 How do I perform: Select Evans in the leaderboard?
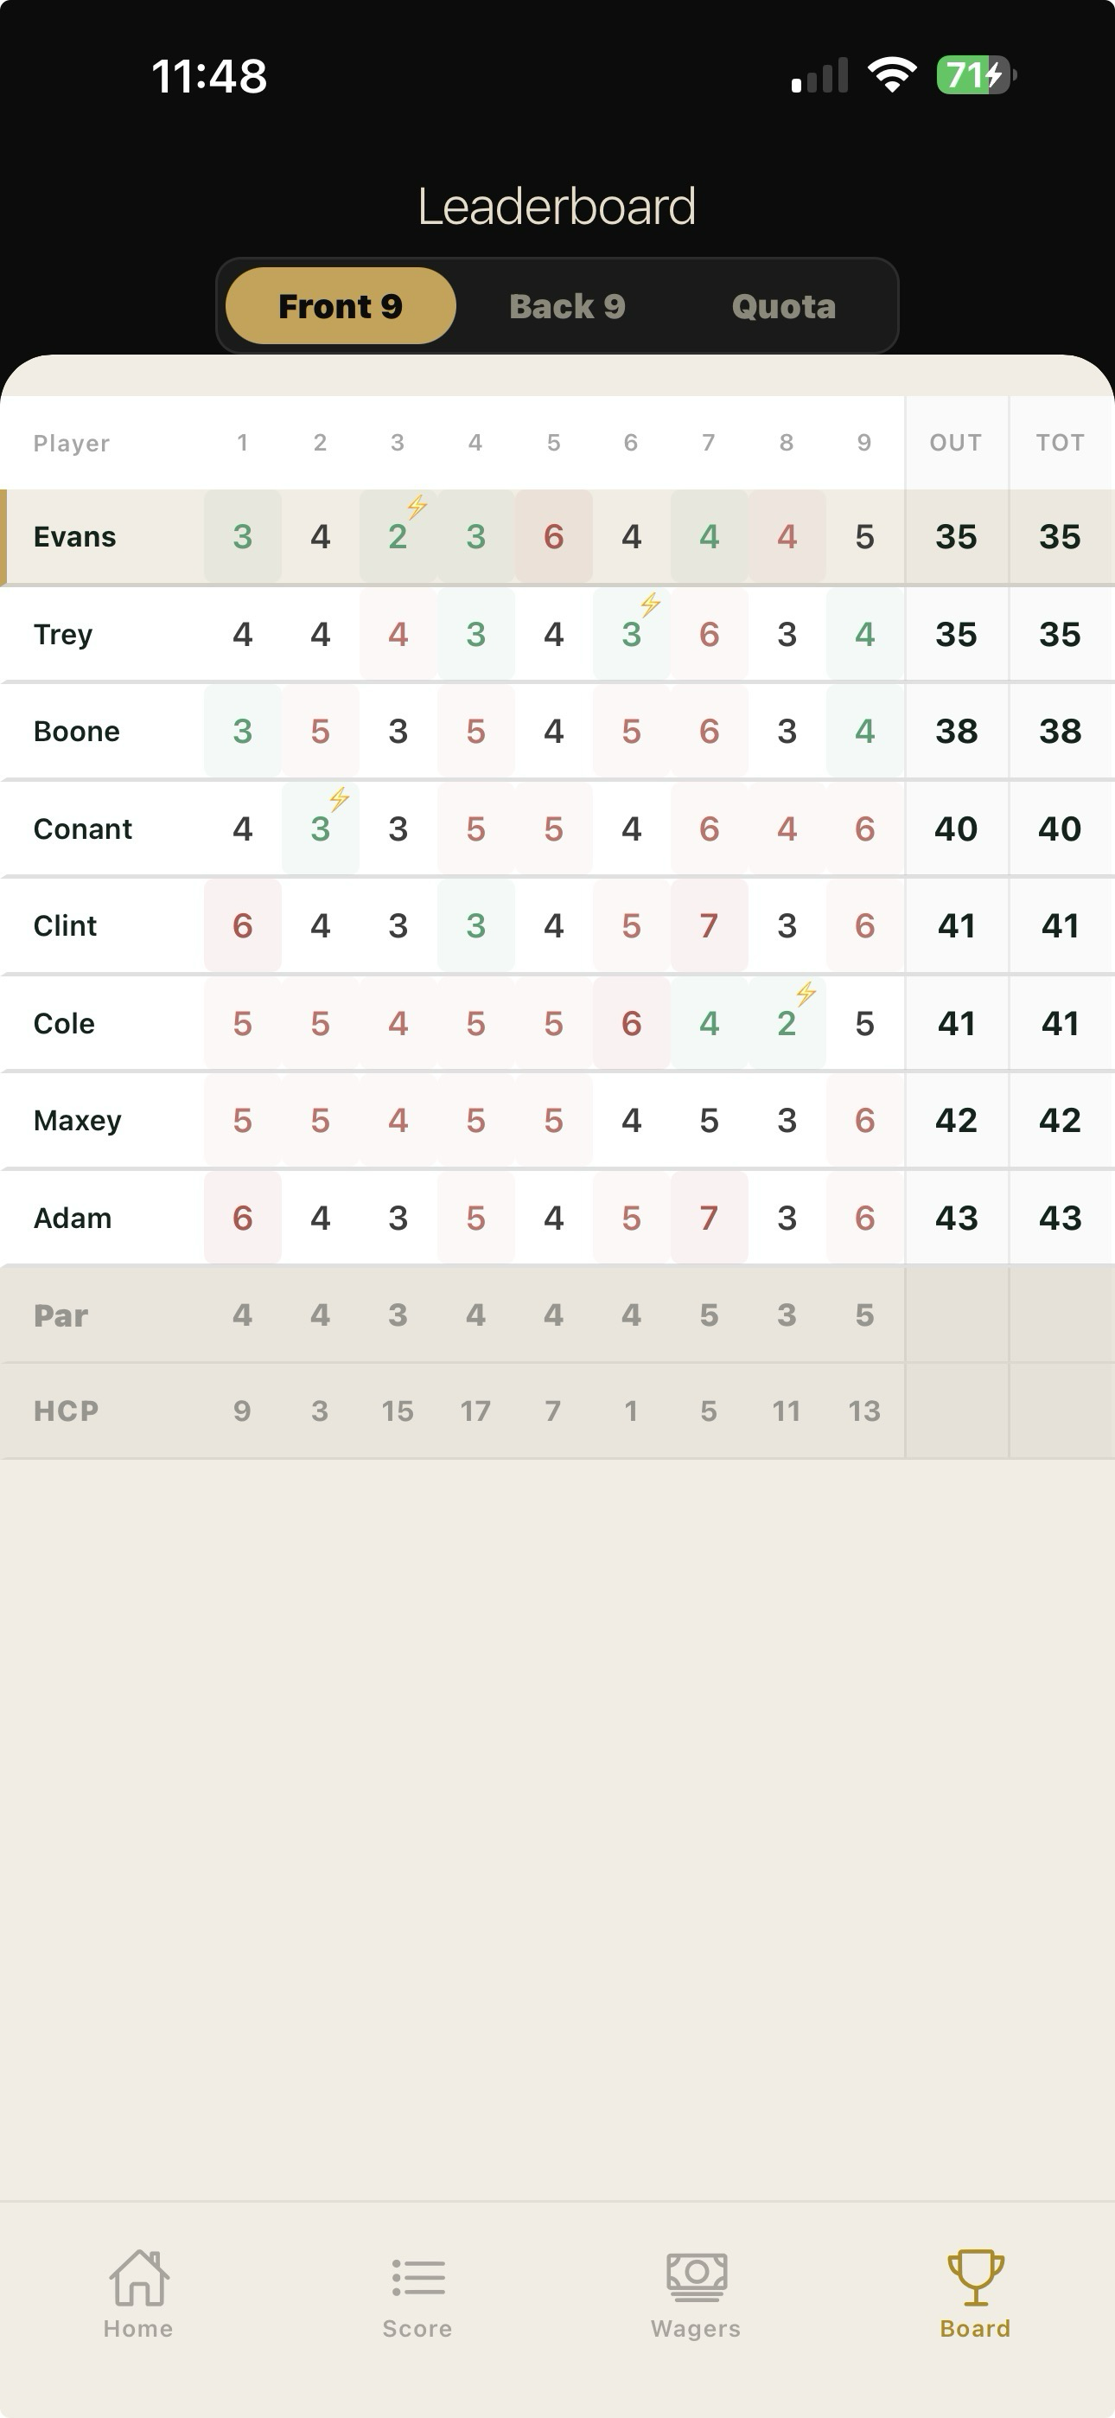tap(74, 536)
